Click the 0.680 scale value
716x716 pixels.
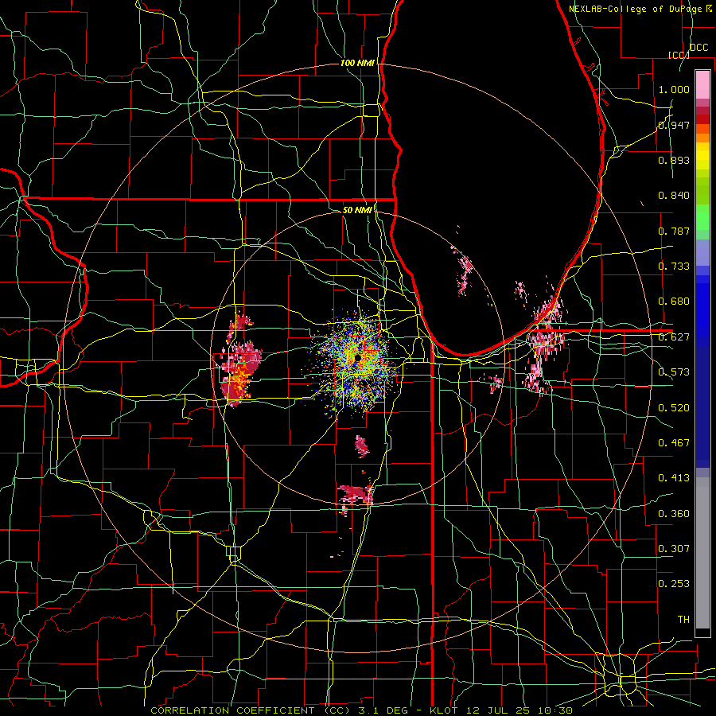click(x=674, y=302)
